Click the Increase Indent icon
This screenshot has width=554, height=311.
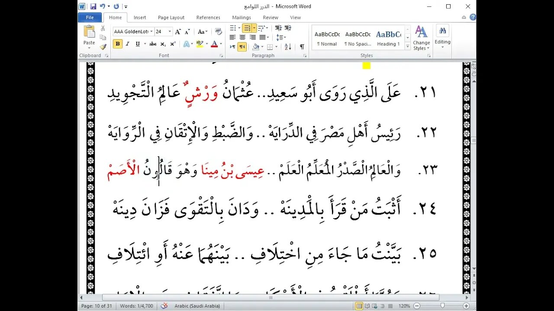point(288,28)
